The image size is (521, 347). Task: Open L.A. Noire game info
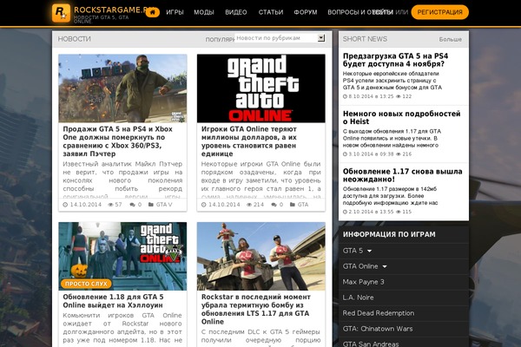click(358, 298)
